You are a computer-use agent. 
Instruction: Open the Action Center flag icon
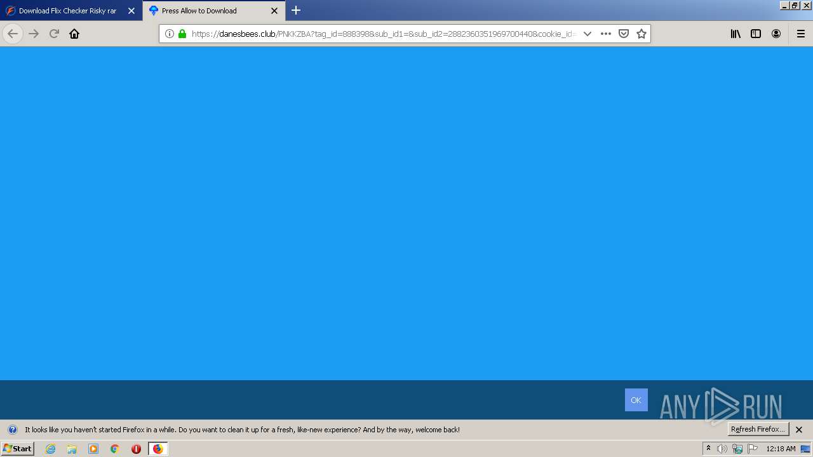click(753, 449)
